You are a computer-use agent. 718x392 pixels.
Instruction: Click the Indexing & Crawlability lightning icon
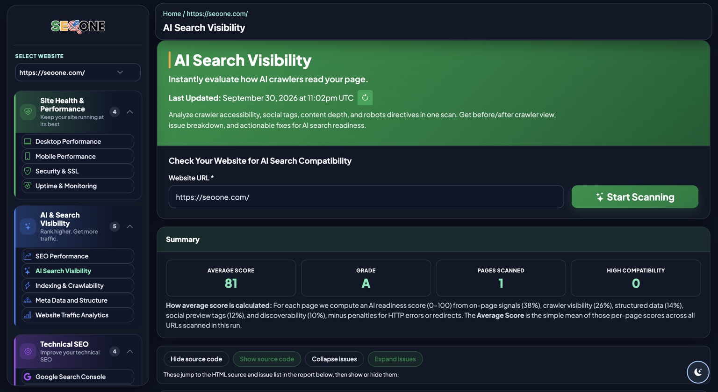point(28,285)
